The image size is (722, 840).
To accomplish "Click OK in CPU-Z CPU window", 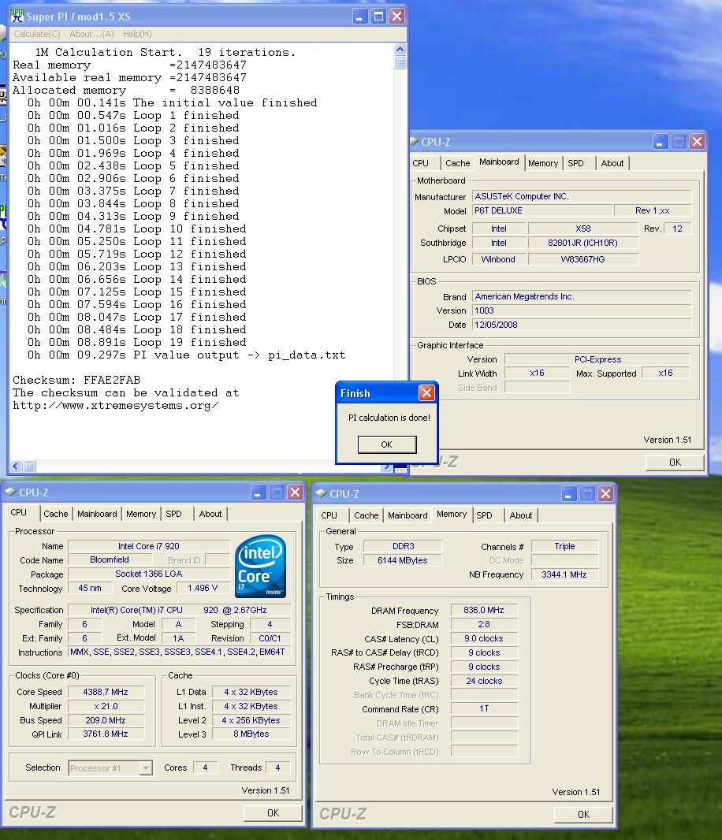I will pyautogui.click(x=273, y=812).
